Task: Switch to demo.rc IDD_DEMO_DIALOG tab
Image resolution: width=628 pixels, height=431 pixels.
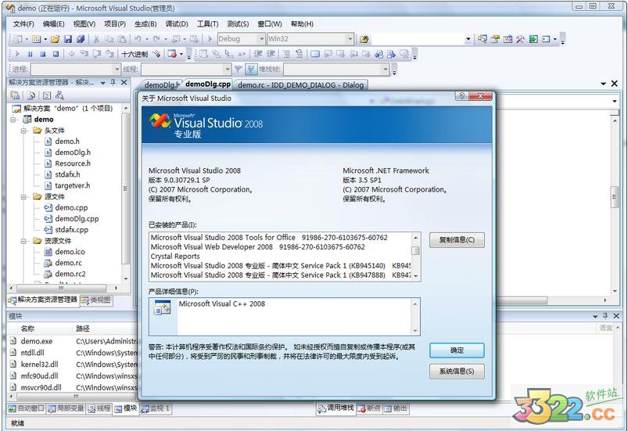Action: pyautogui.click(x=300, y=85)
